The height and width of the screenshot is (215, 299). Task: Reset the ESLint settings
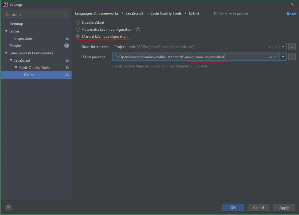[x=291, y=14]
